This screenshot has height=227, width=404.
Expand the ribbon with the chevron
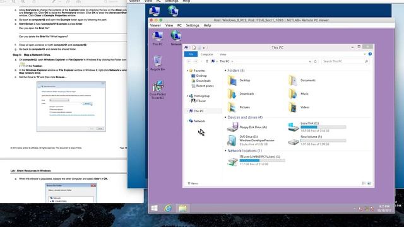365,54
